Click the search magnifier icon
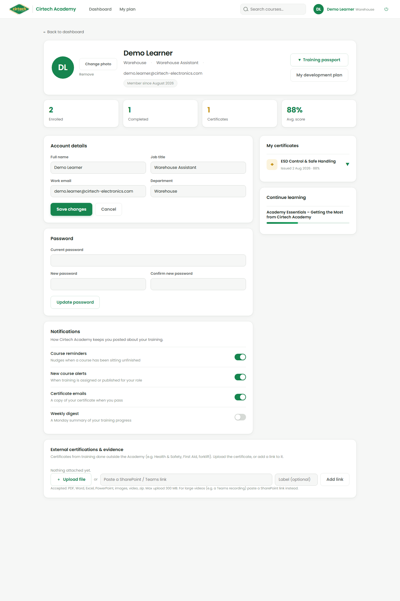Screen dimensions: 400x601 click(246, 9)
